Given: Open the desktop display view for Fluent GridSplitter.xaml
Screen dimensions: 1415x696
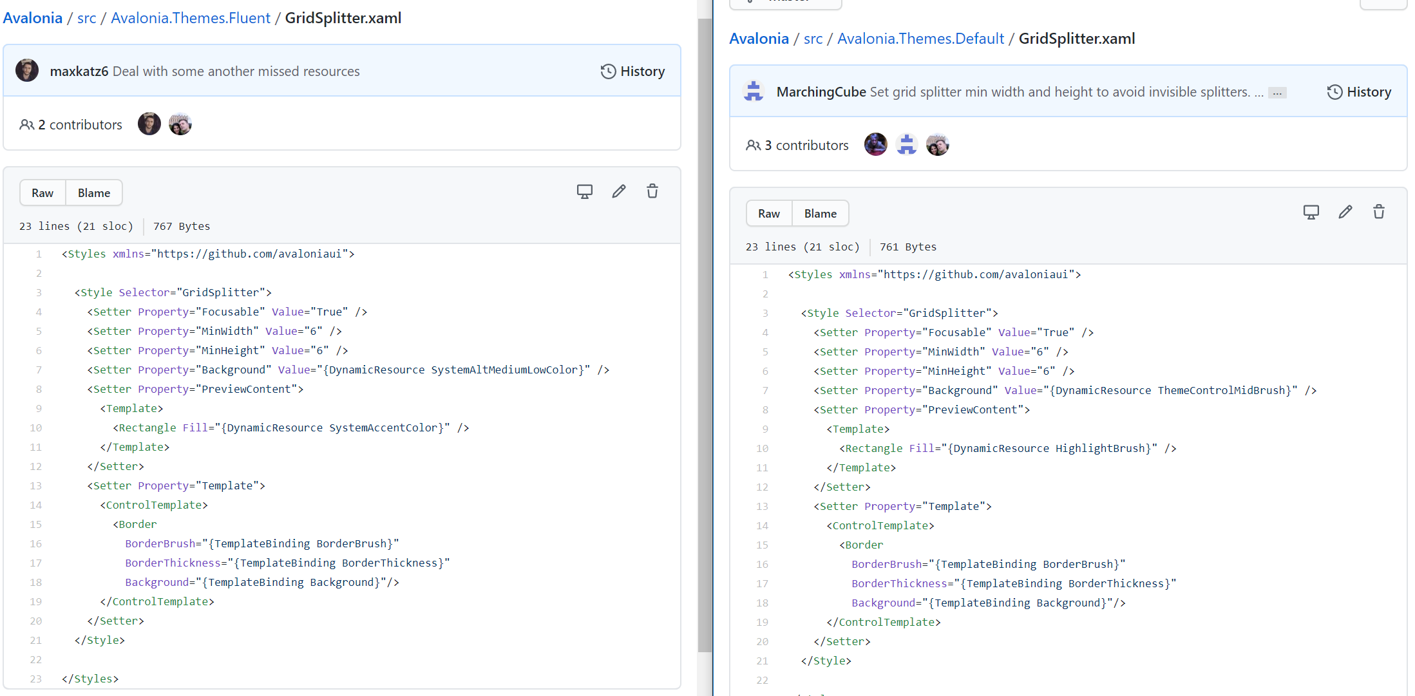Looking at the screenshot, I should pyautogui.click(x=584, y=191).
